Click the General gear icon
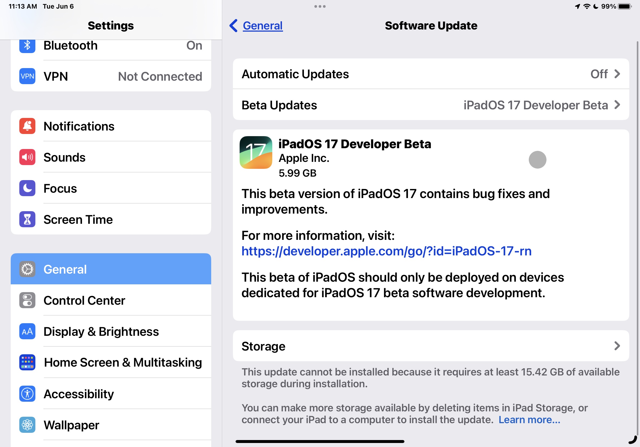640x447 pixels. click(x=27, y=269)
